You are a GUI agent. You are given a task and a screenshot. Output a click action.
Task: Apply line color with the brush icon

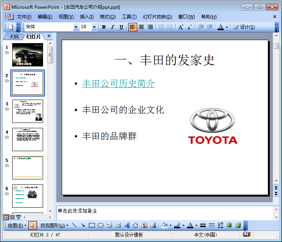coord(177,225)
